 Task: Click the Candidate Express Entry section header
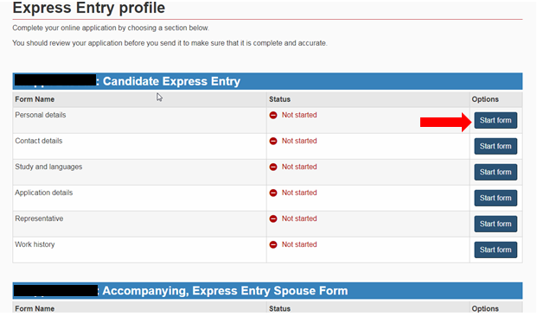click(267, 81)
